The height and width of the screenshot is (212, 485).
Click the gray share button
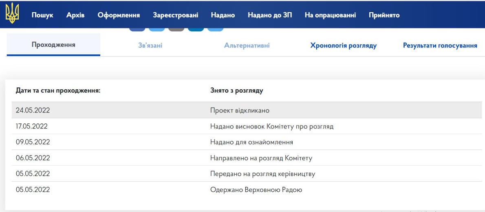[176, 30]
